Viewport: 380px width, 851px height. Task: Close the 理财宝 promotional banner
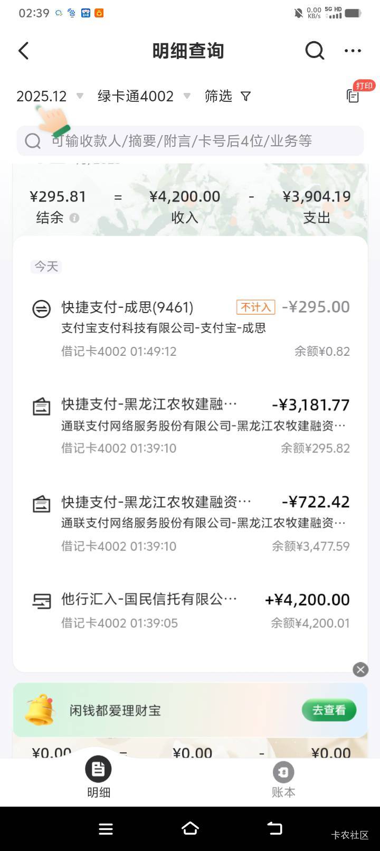(x=360, y=669)
